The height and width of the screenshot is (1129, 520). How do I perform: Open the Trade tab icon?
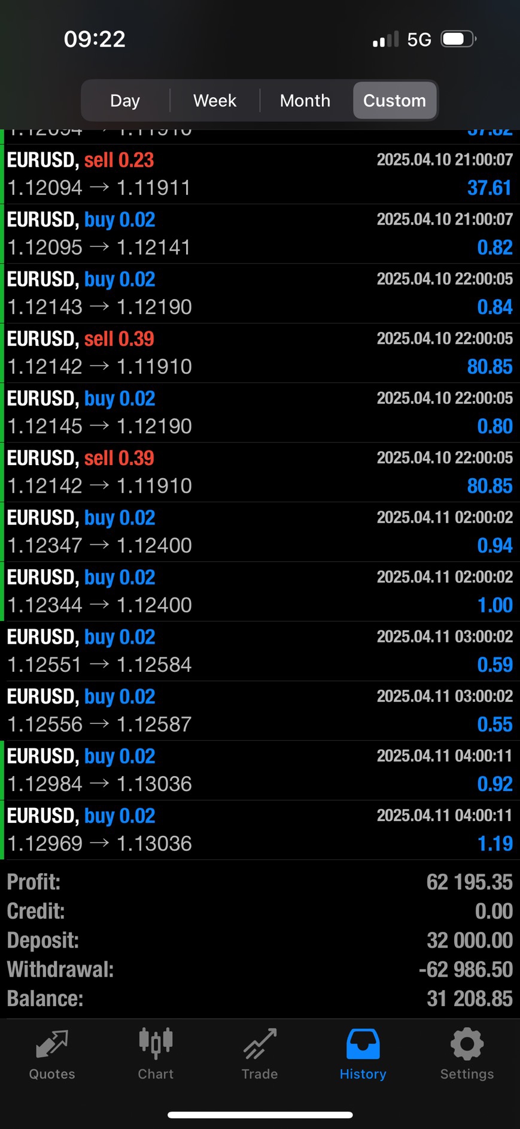point(260,1045)
